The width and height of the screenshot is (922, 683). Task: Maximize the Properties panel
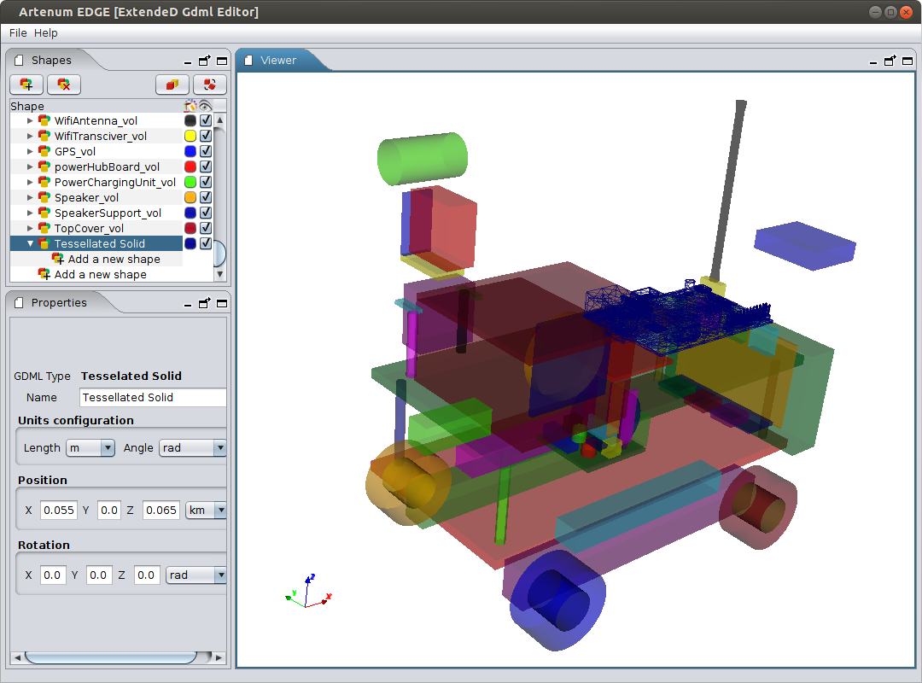click(222, 304)
